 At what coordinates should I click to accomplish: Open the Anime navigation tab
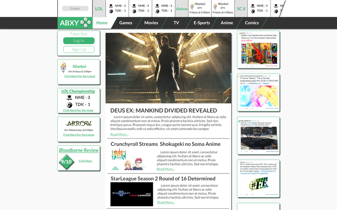pyautogui.click(x=227, y=23)
